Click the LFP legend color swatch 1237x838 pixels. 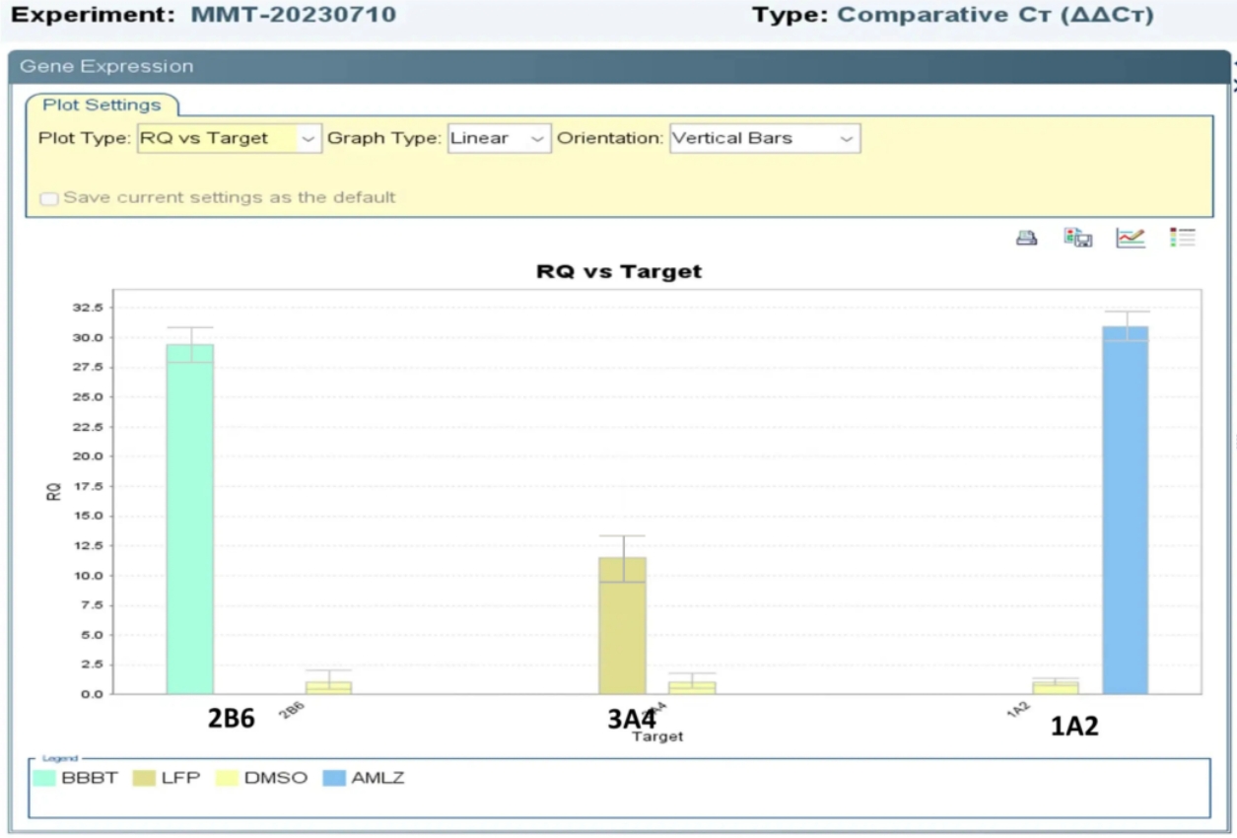pos(144,779)
